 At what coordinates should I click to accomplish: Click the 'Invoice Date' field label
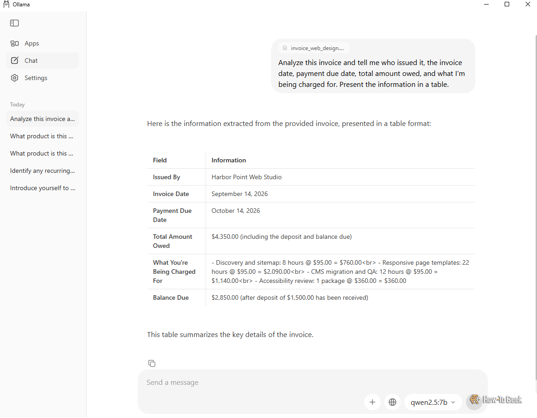171,194
